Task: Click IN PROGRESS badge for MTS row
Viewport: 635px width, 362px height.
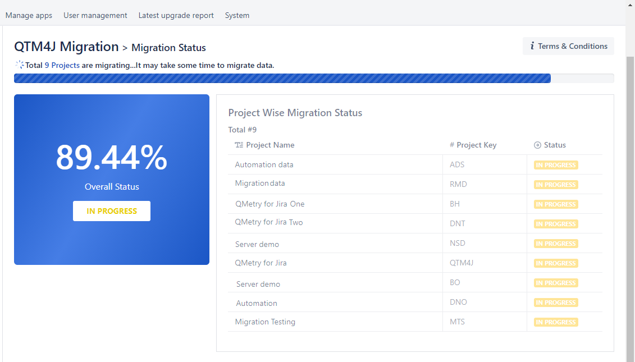Action: click(556, 322)
